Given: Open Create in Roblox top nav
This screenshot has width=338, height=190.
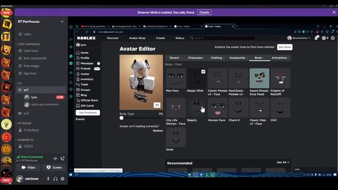Looking at the screenshot, I should click(161, 38).
